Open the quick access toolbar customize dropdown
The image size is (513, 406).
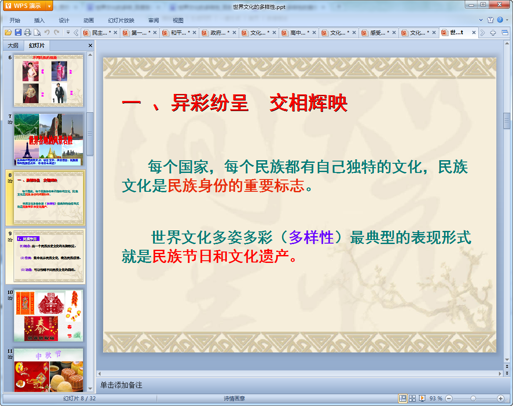coord(68,32)
